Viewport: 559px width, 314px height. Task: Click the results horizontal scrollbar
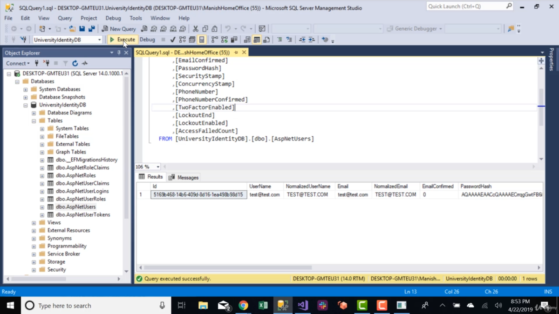click(227, 267)
